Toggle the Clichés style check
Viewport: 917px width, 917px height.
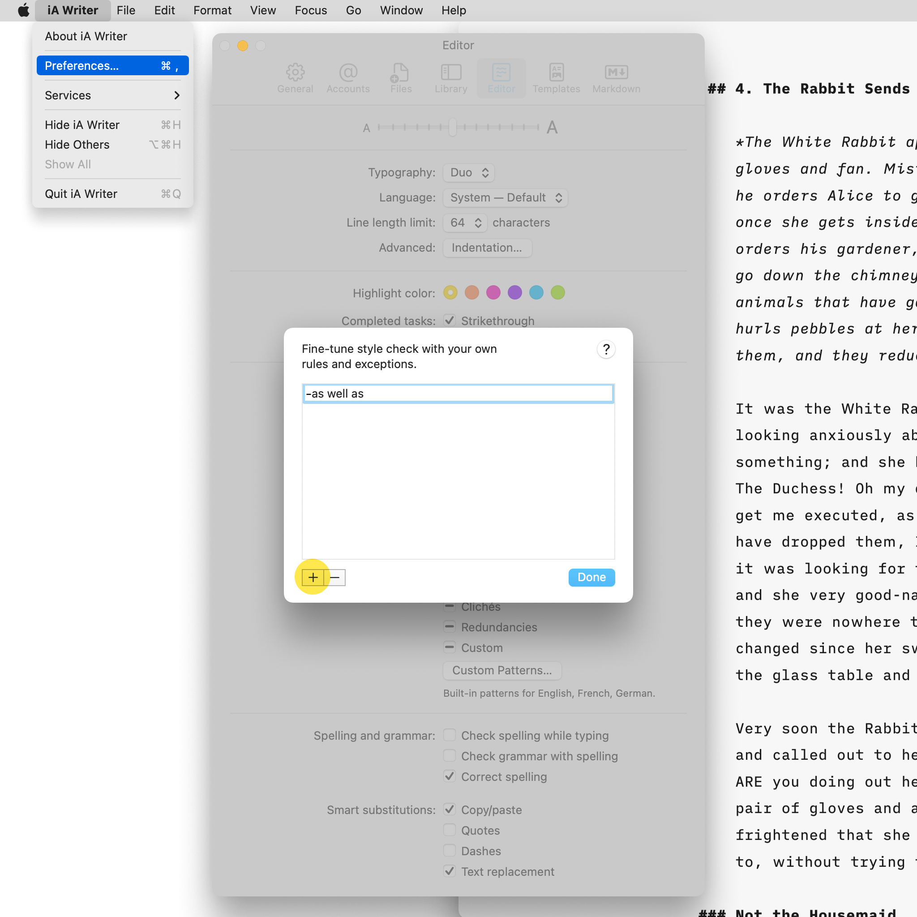[450, 606]
